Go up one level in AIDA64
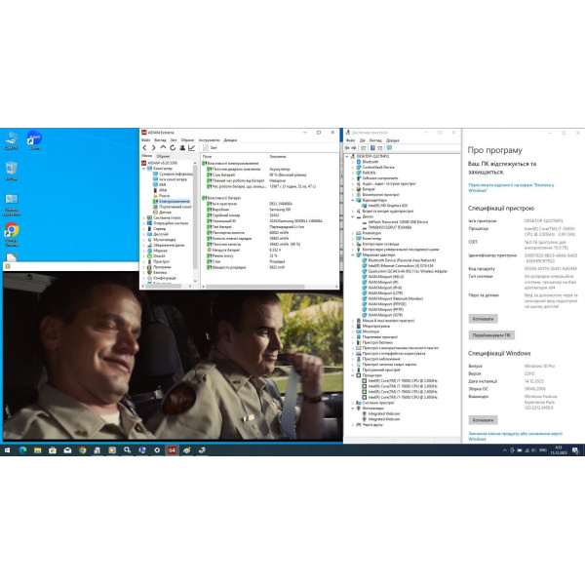Screen dimensions: 585x585 [163, 148]
